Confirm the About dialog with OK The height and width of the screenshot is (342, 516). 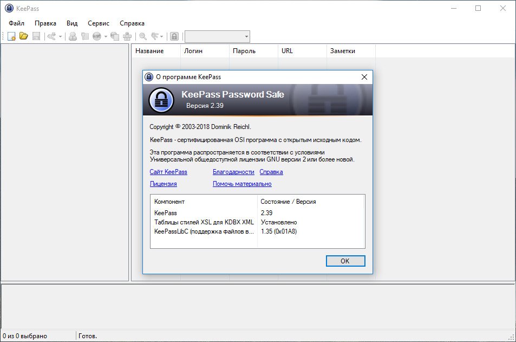click(x=345, y=261)
